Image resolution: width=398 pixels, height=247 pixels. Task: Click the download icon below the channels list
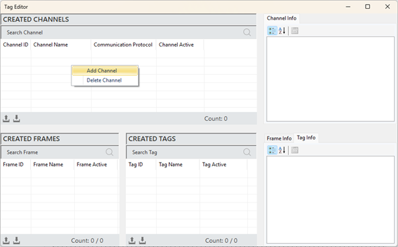(16, 118)
